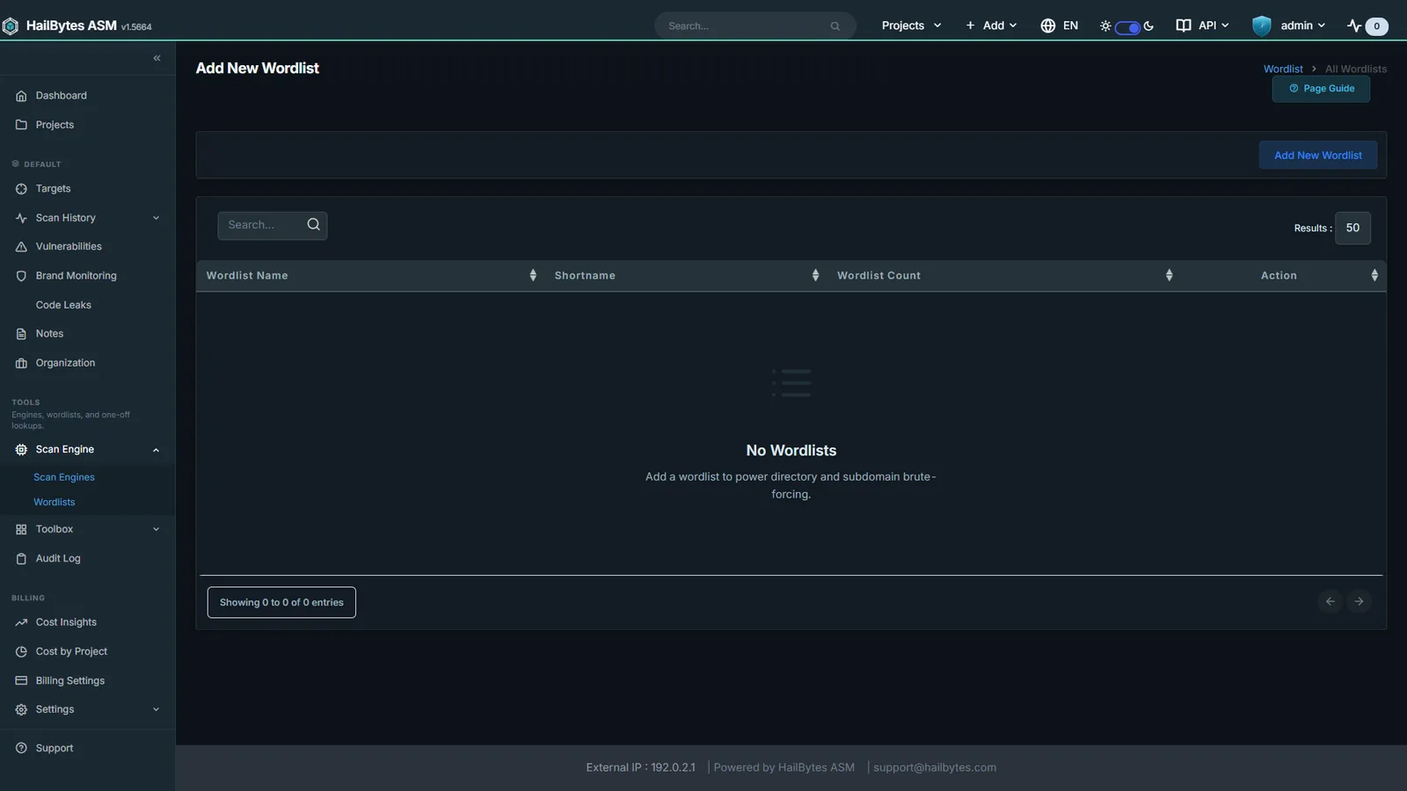The height and width of the screenshot is (791, 1407).
Task: Click the Toolbox grid icon
Action: pyautogui.click(x=21, y=529)
